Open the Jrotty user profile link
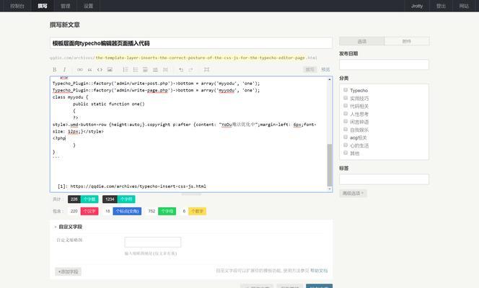 [x=417, y=6]
